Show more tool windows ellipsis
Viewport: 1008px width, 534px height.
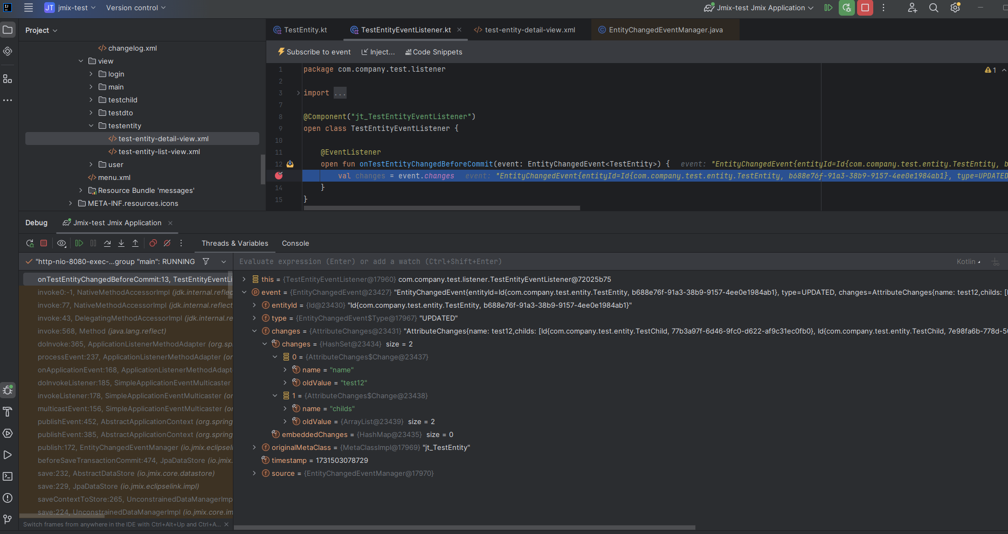click(x=8, y=100)
